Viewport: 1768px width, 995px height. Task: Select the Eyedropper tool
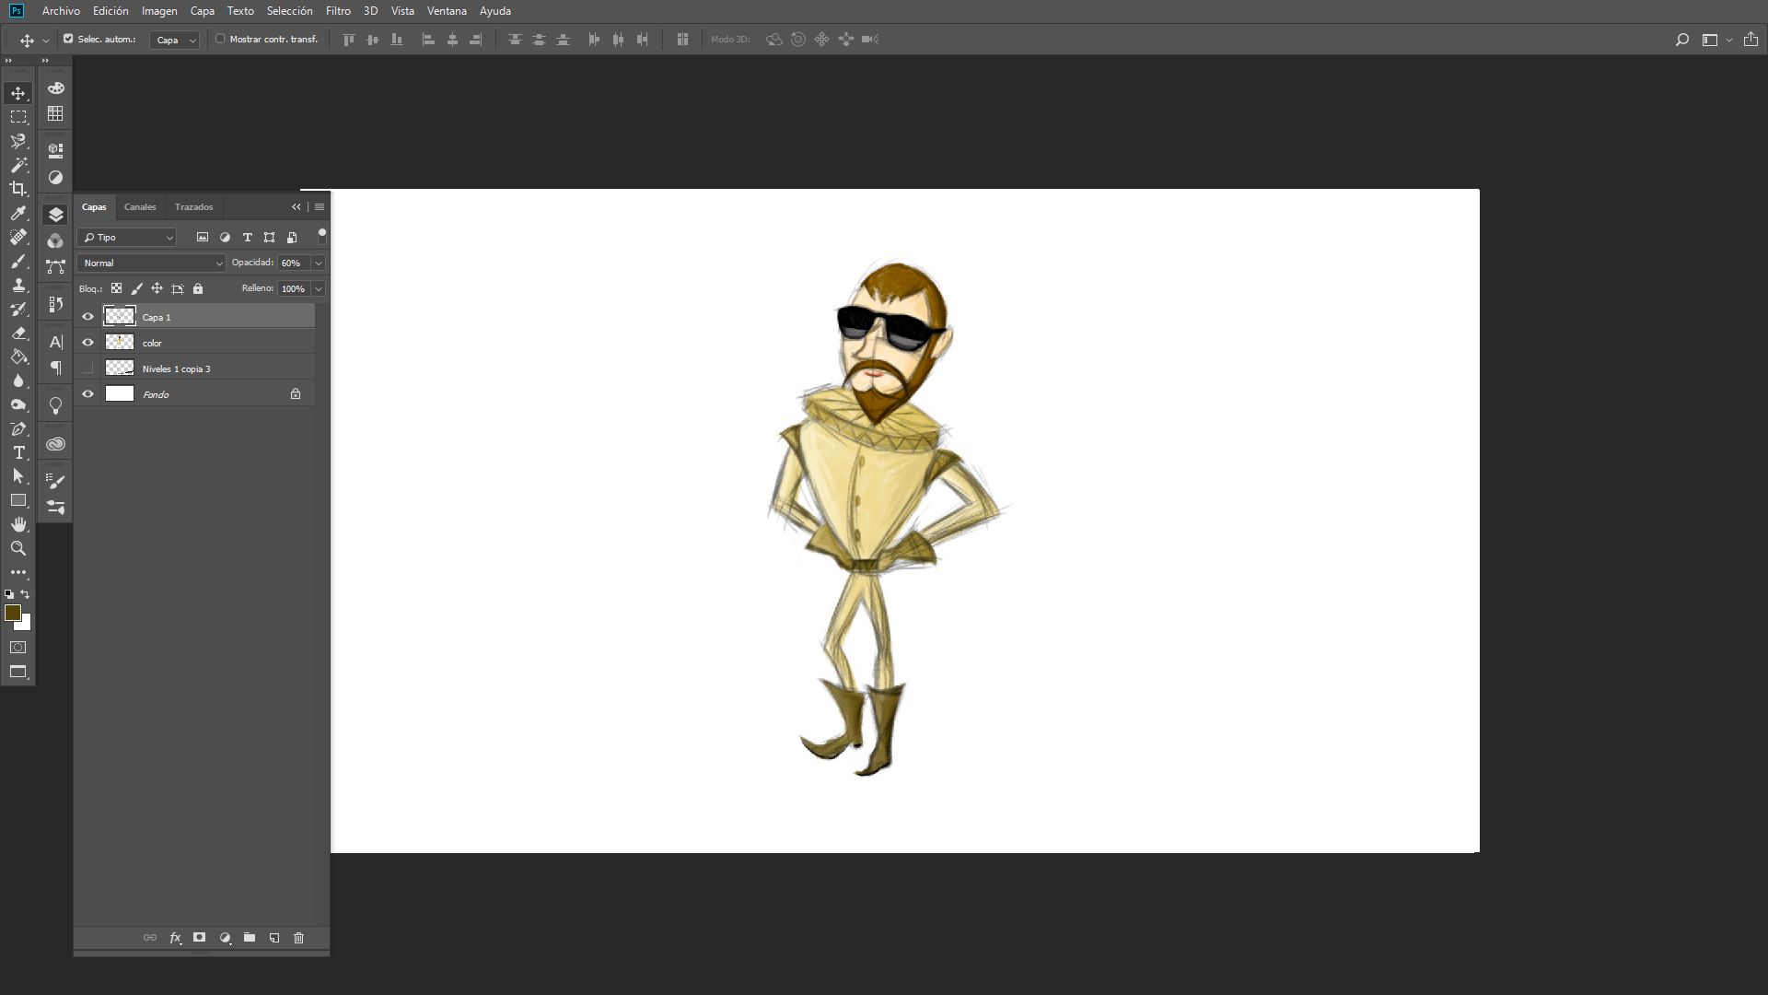point(18,214)
